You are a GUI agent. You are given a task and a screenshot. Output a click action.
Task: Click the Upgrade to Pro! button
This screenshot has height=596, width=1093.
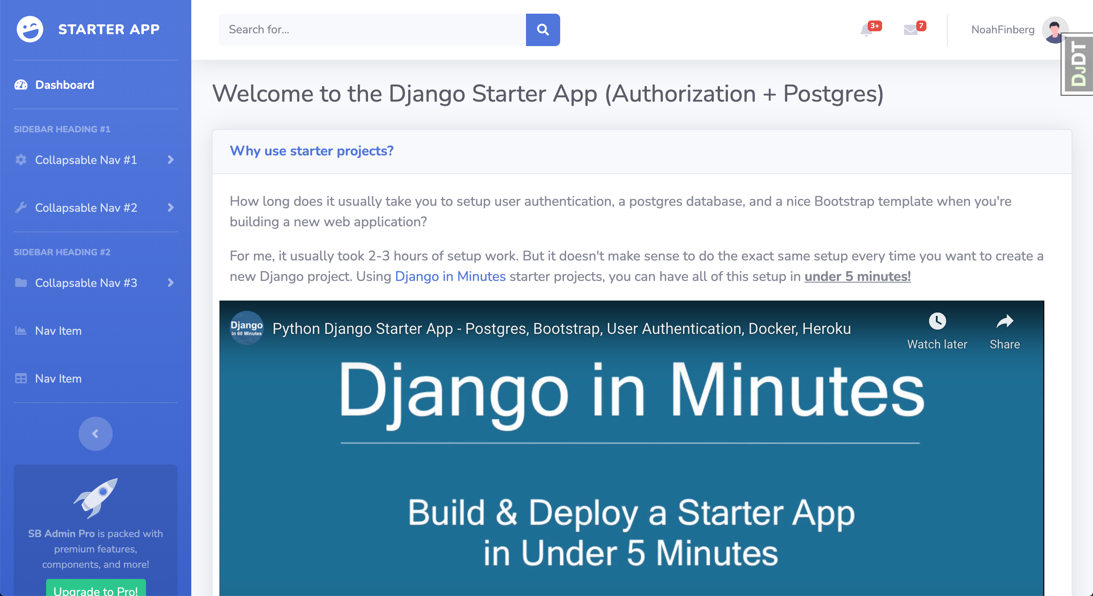96,589
